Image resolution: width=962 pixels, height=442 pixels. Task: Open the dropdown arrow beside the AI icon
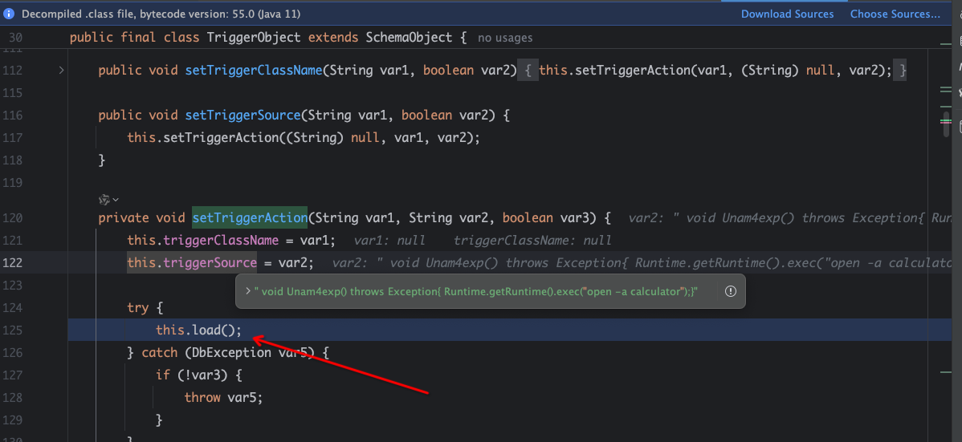[x=116, y=200]
